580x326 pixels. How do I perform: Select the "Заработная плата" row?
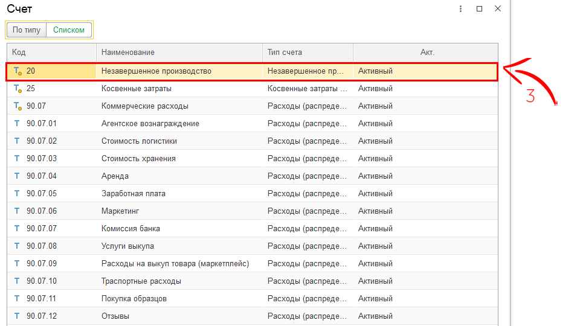tap(134, 194)
